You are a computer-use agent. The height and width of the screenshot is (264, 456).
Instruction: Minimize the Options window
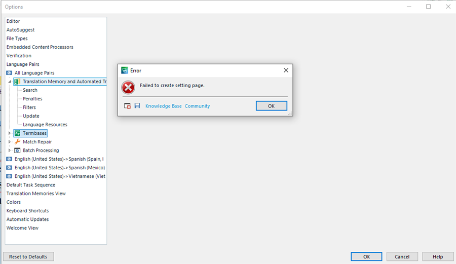409,7
